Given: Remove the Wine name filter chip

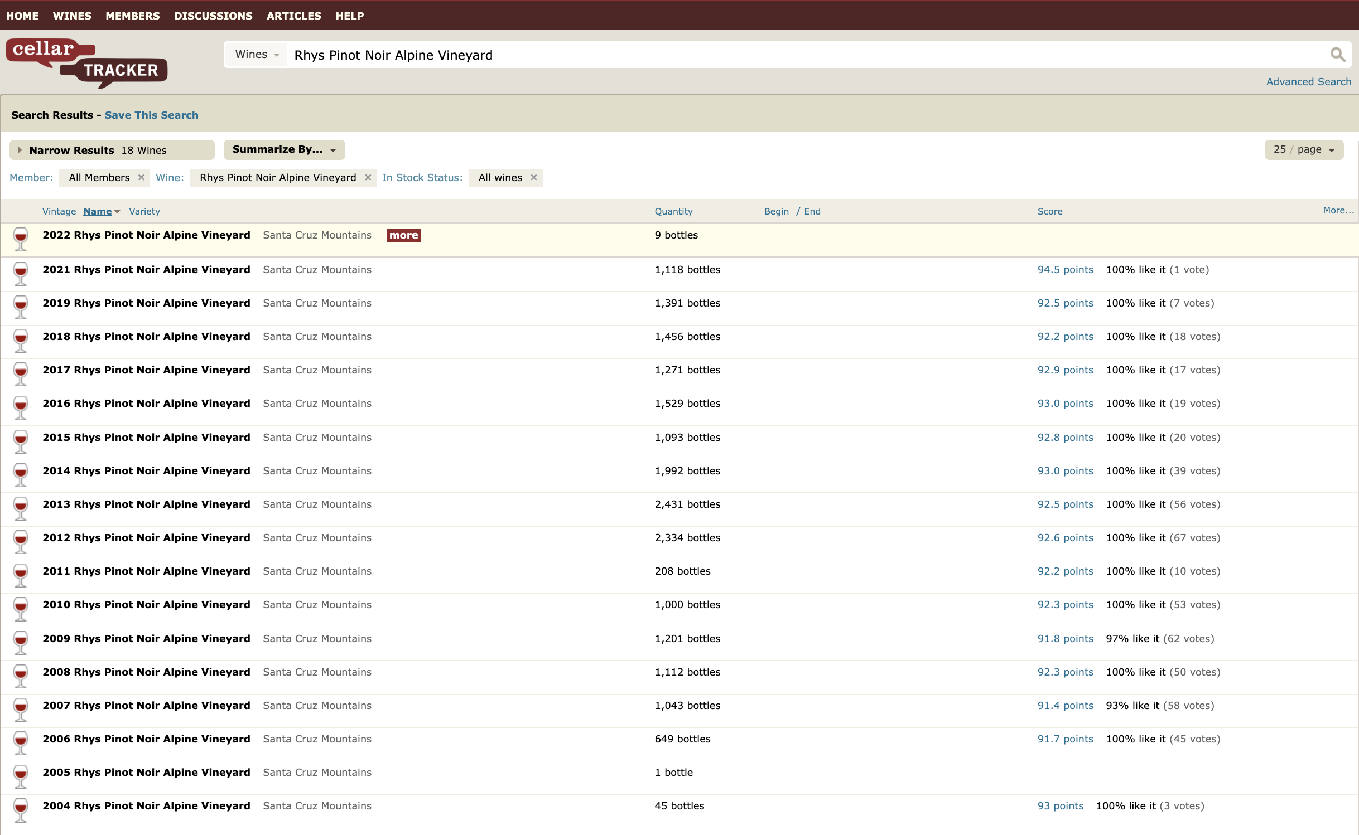Looking at the screenshot, I should (368, 178).
